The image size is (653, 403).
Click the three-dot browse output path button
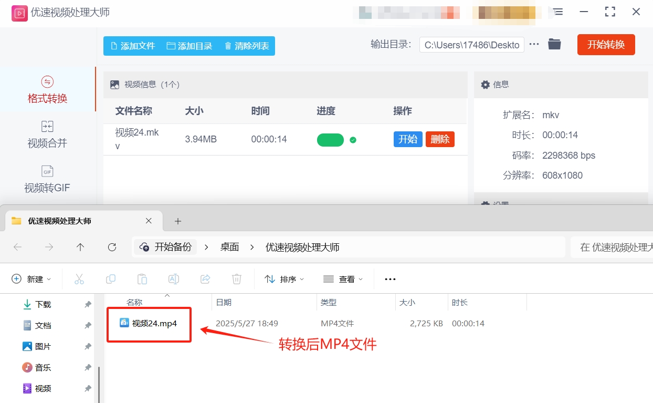(x=534, y=45)
